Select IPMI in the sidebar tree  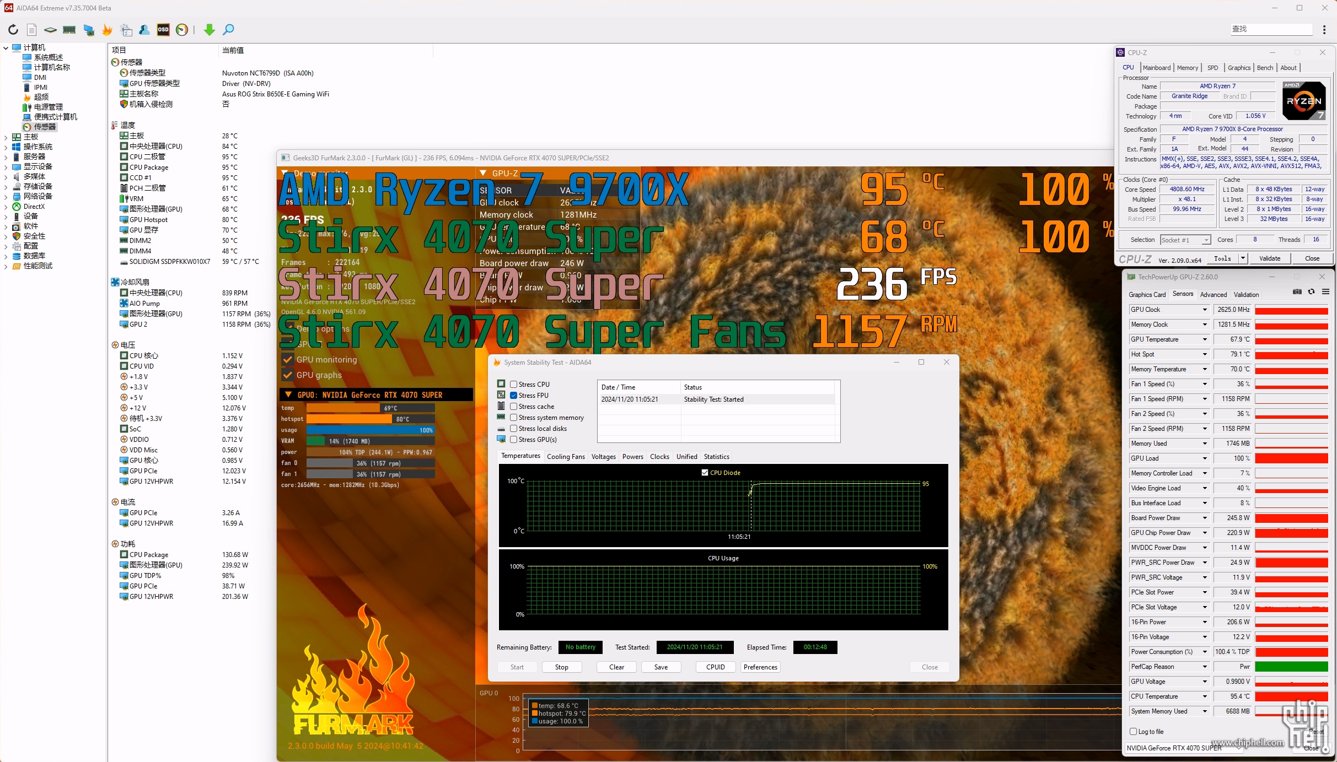coord(36,87)
